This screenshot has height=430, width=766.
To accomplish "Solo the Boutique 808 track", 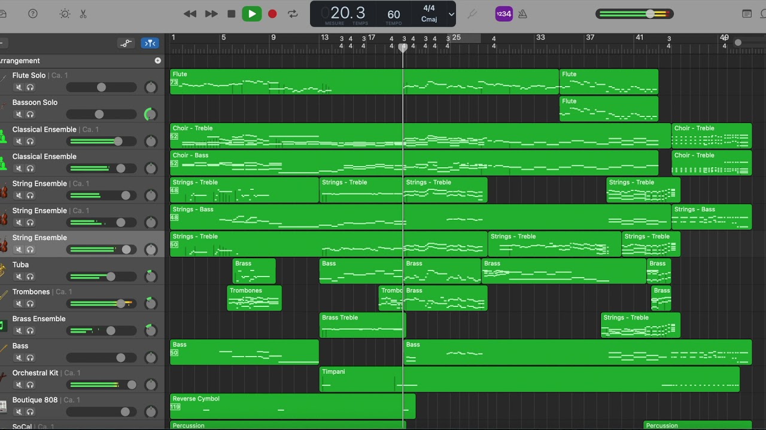I will pos(30,411).
